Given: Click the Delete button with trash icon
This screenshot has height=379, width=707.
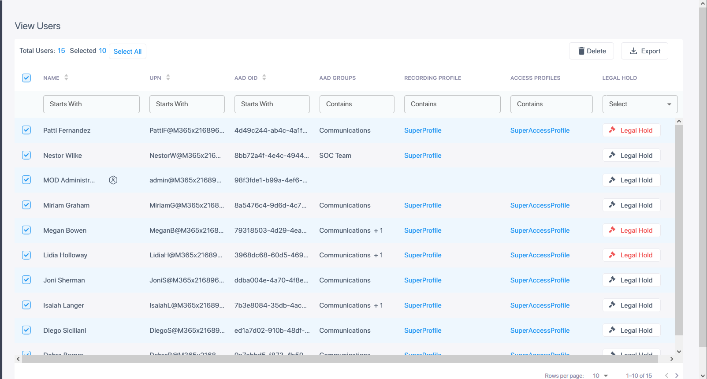Looking at the screenshot, I should [x=591, y=51].
